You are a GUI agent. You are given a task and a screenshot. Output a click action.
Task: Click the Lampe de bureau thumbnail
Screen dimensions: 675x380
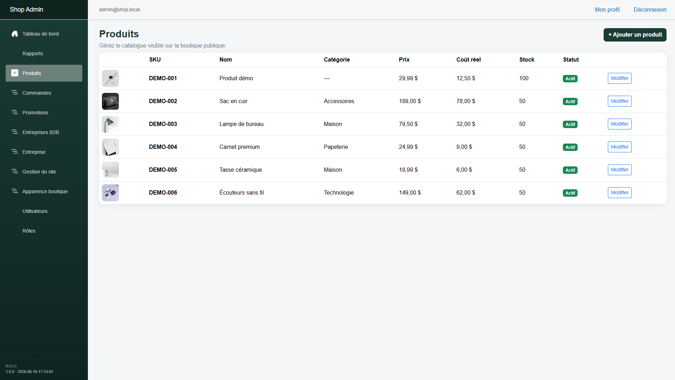[110, 124]
